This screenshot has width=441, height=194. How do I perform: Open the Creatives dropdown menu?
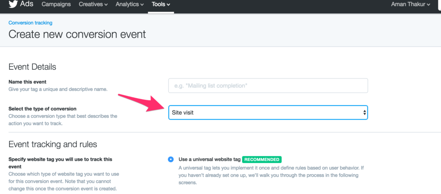(93, 4)
